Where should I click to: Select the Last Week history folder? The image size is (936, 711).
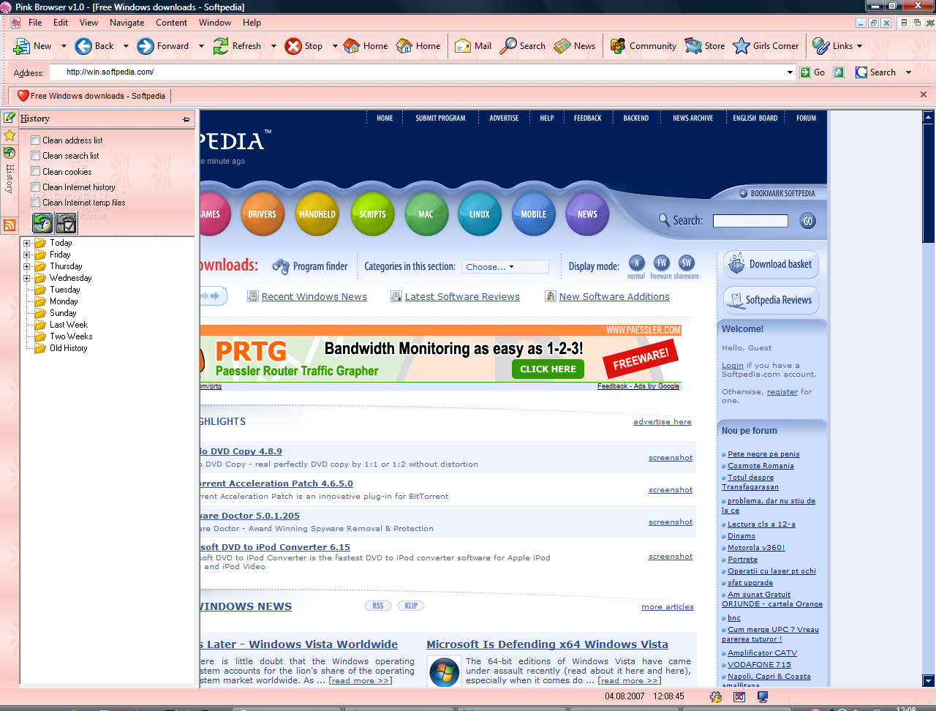[68, 325]
